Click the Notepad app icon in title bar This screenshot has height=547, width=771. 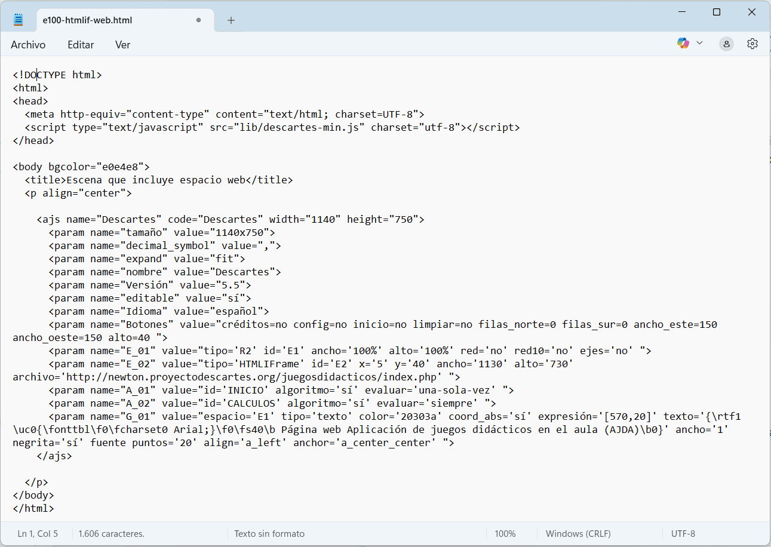19,20
